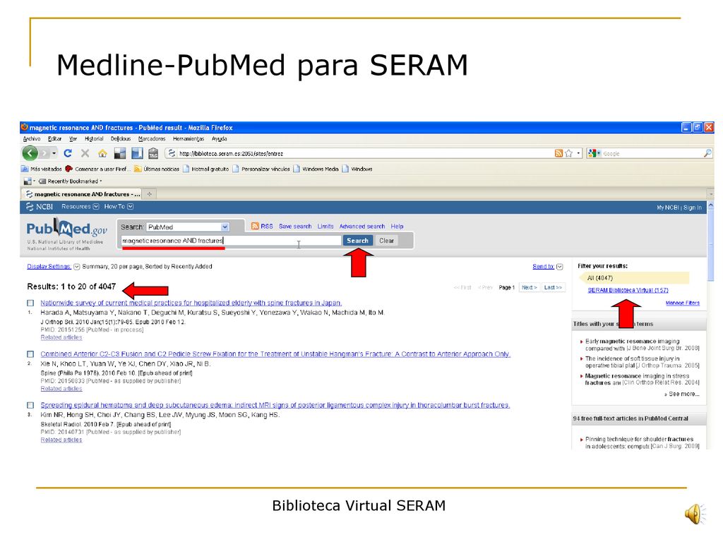723x542 pixels.
Task: Open the Ver menu
Action: click(x=73, y=139)
